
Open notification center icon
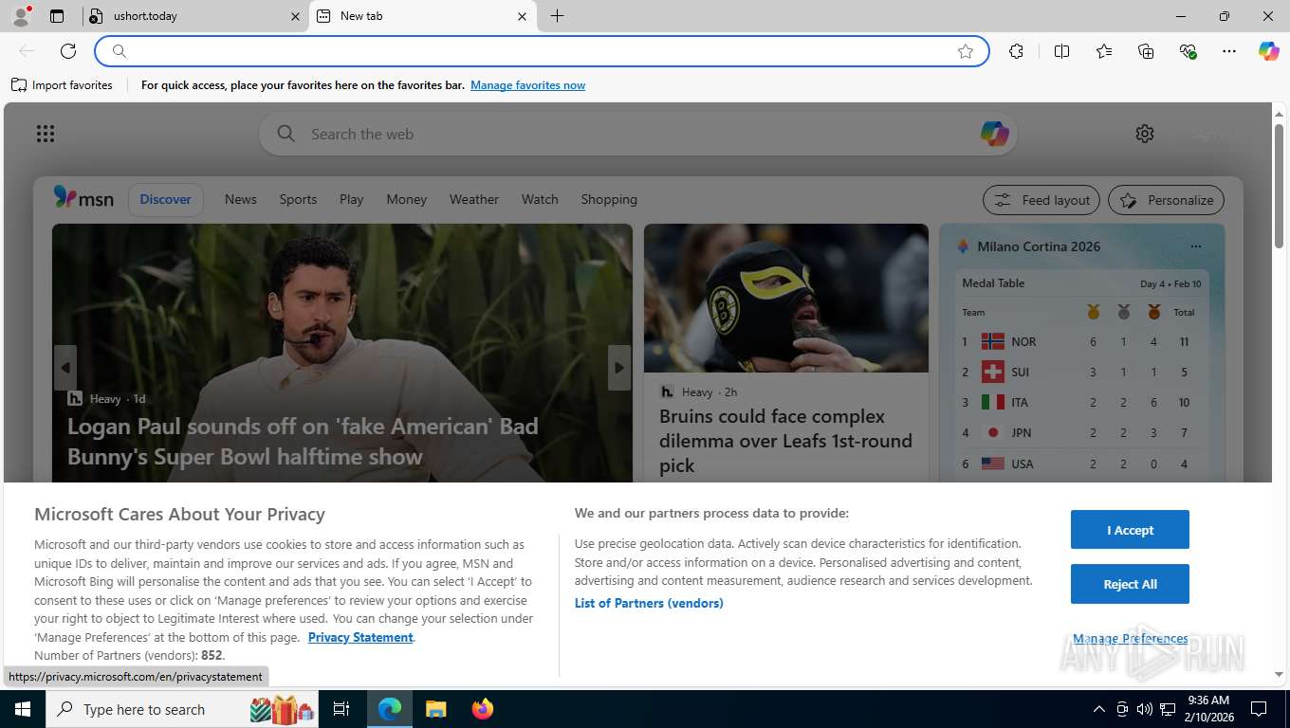[1259, 709]
